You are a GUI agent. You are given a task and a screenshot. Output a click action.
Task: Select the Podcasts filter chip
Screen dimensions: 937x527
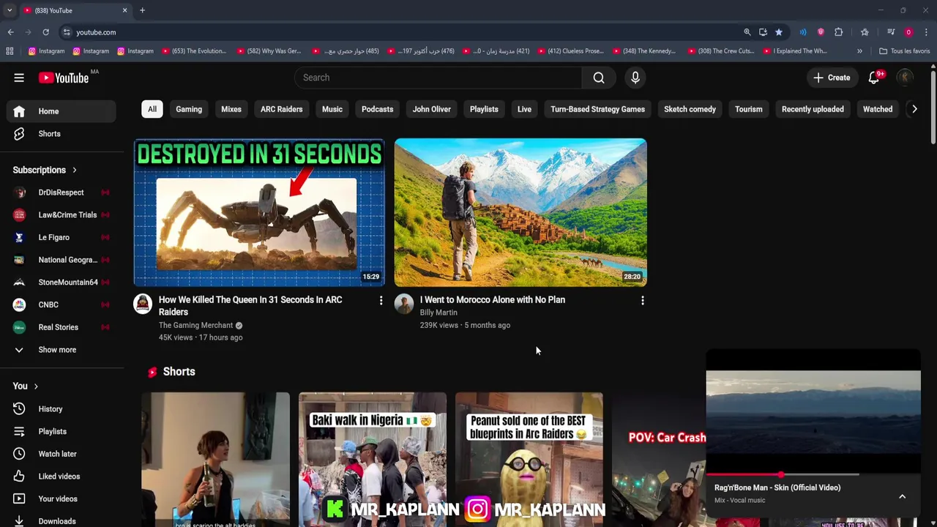[378, 109]
